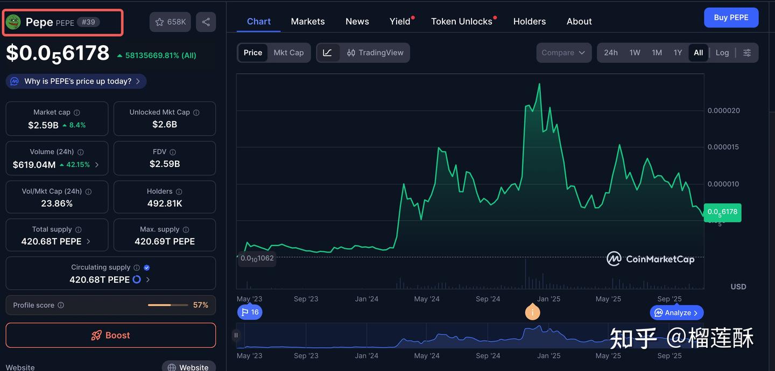Show FDV info icon

coord(173,152)
